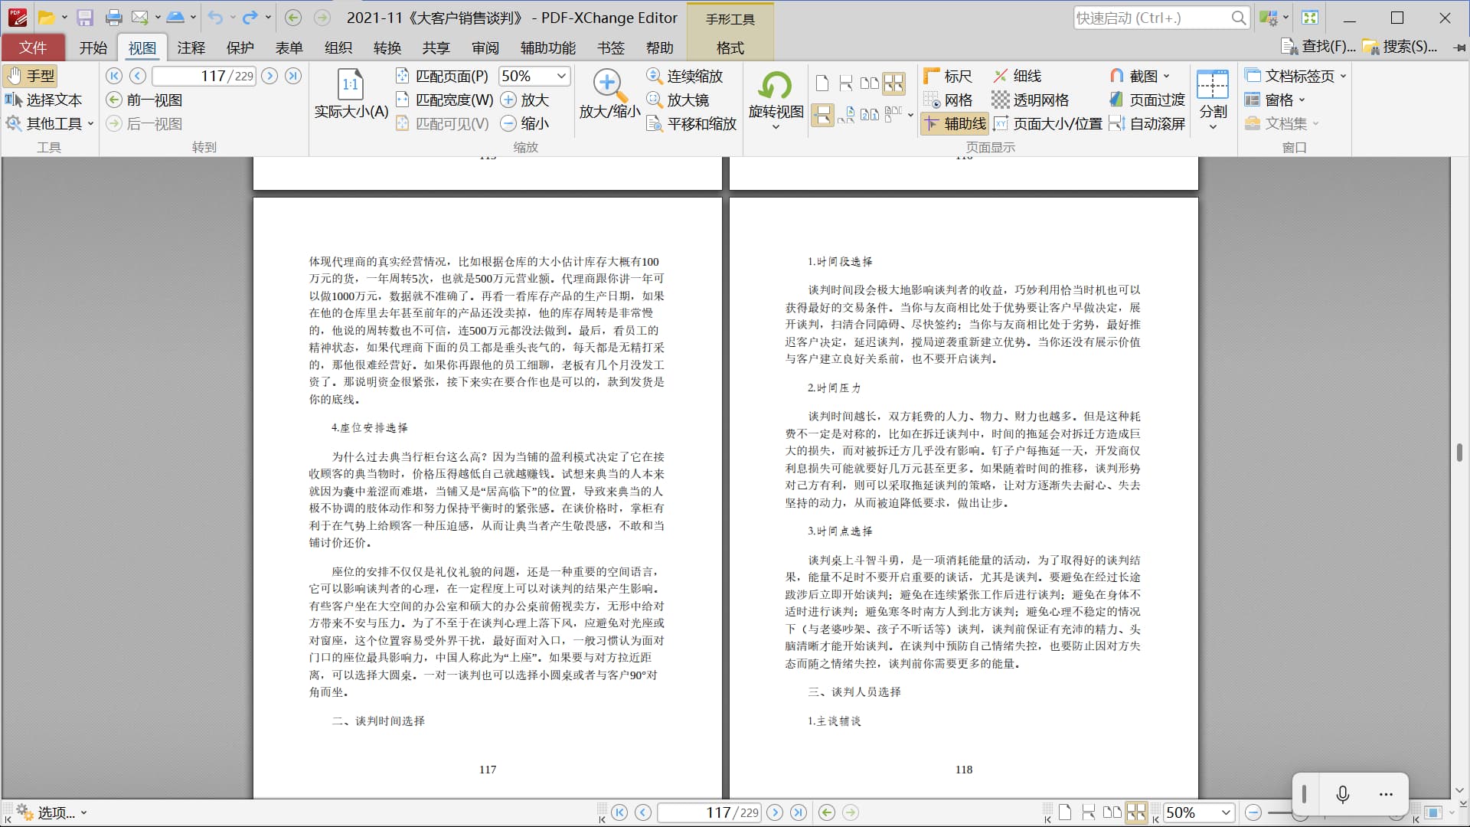This screenshot has height=827, width=1470.
Task: Open the 50% zoom level dropdown in ribbon
Action: (x=561, y=76)
